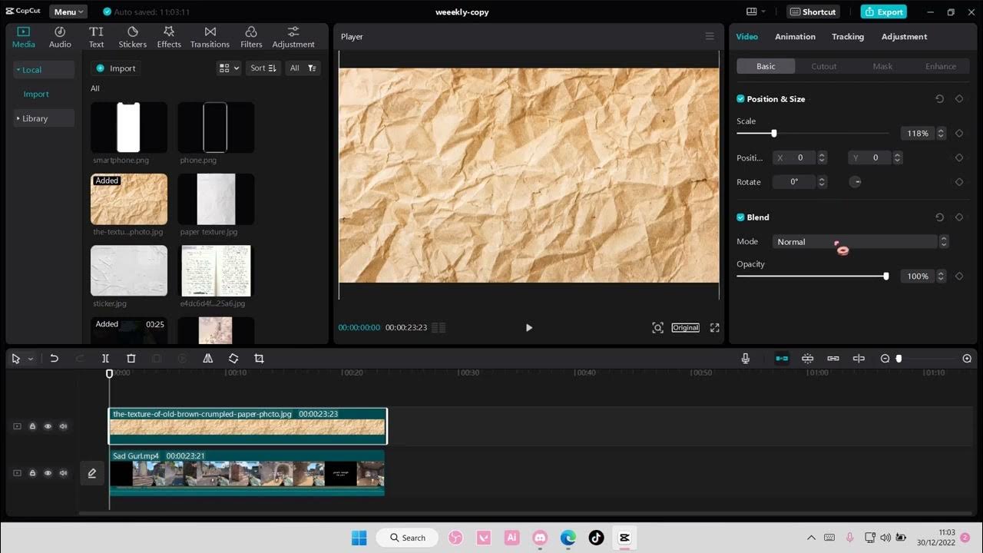This screenshot has height=553, width=983.
Task: Open the Media panel tab
Action: pyautogui.click(x=23, y=37)
